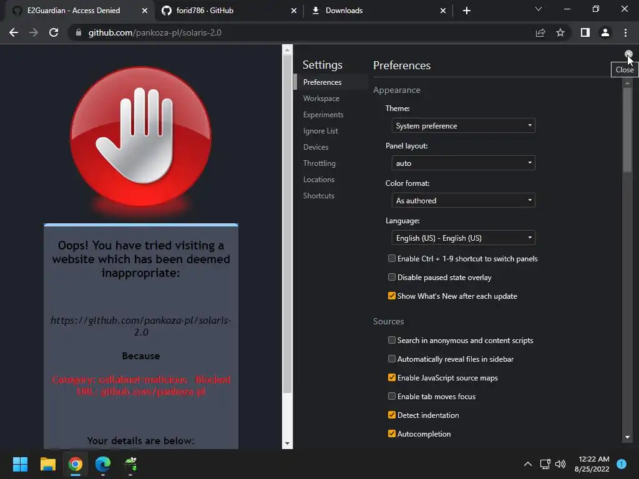Image resolution: width=639 pixels, height=479 pixels.
Task: Open a new tab with plus icon
Action: point(467,11)
